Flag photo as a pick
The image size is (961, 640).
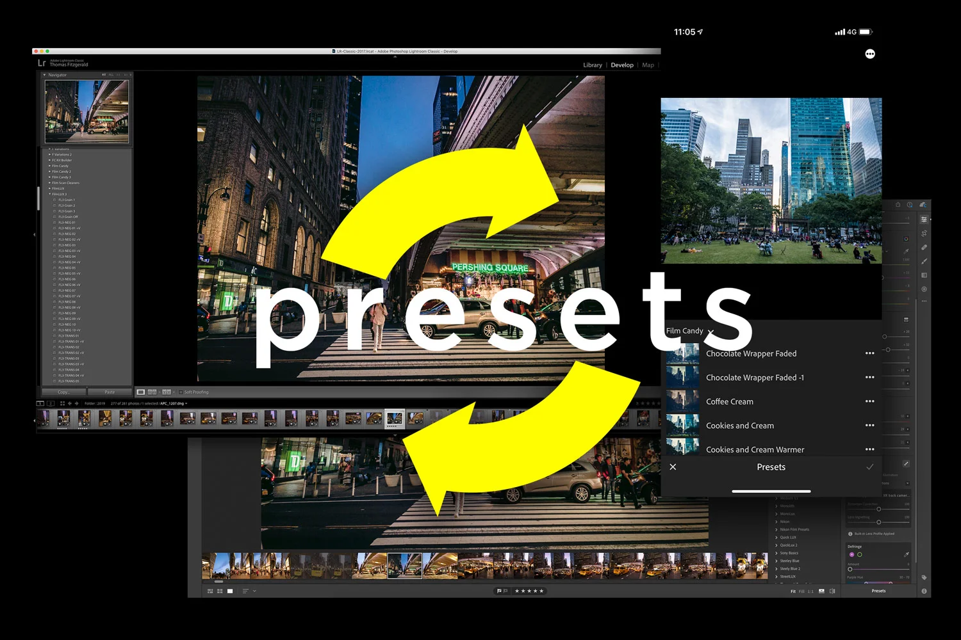499,591
